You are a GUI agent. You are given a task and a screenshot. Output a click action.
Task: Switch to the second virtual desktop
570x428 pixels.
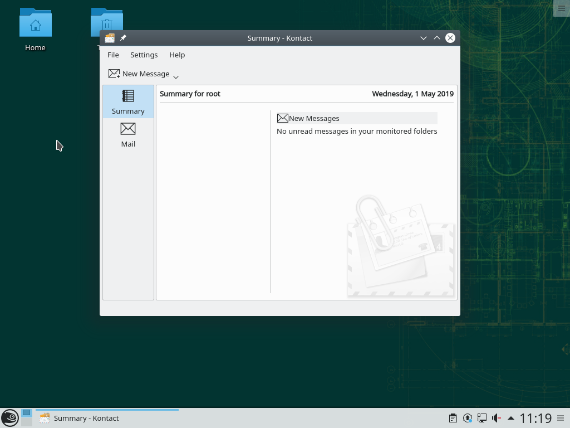[x=26, y=422]
